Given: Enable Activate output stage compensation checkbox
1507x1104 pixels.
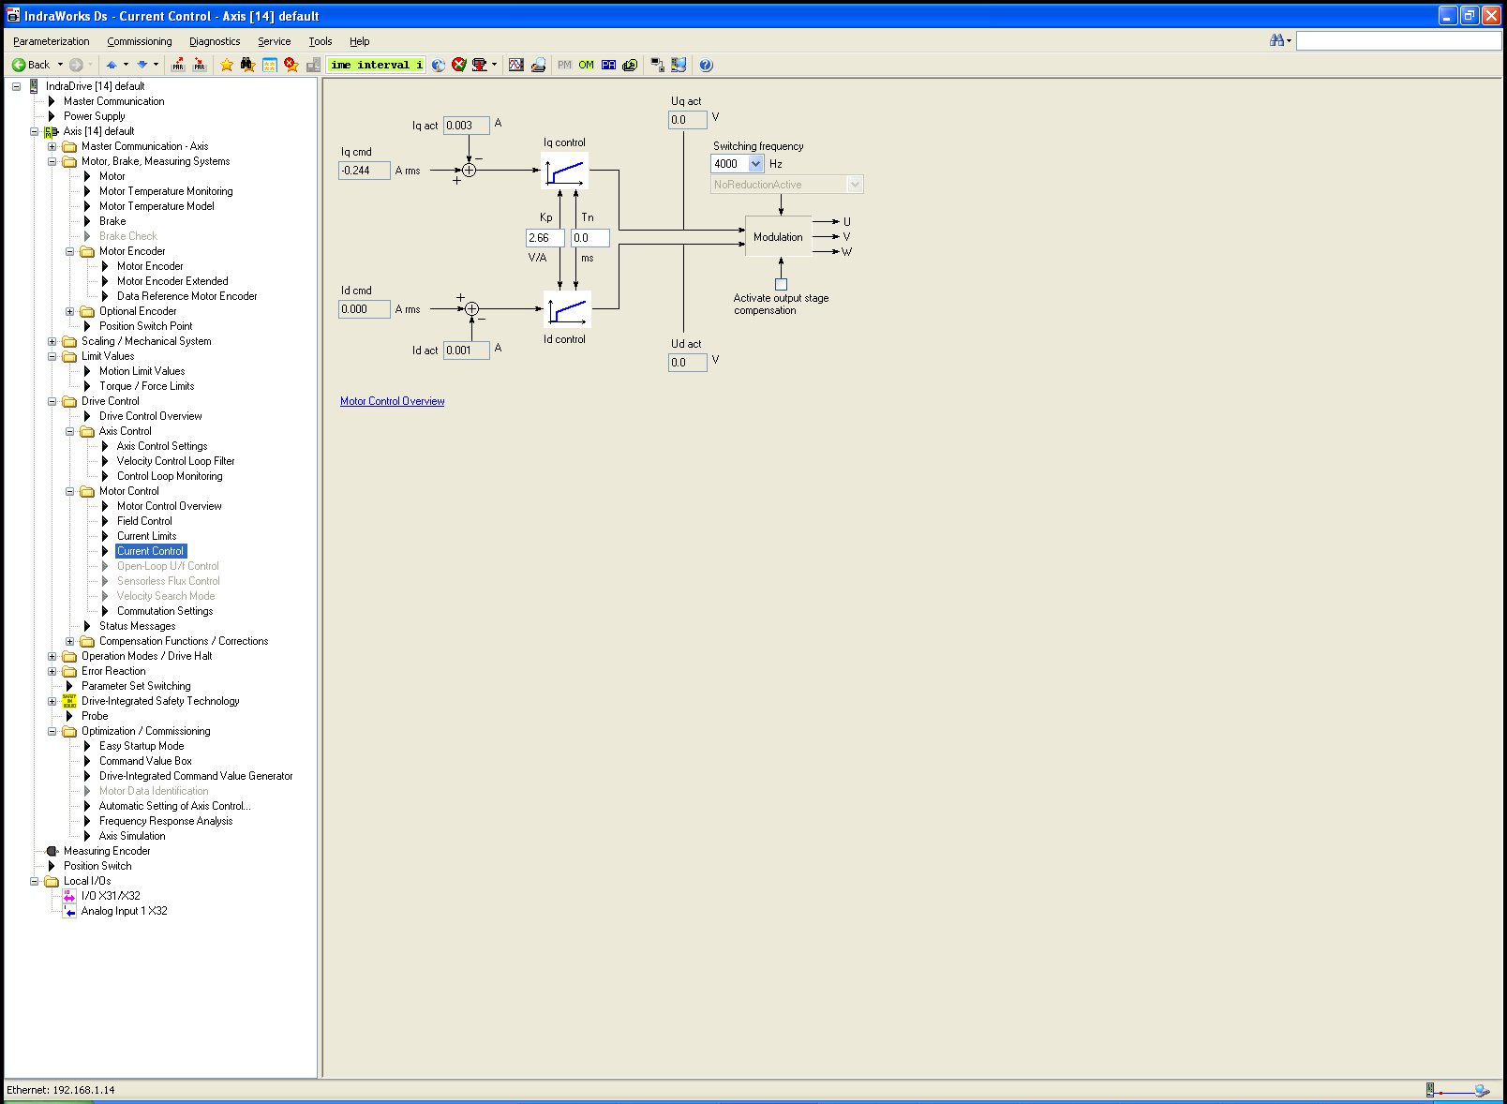Looking at the screenshot, I should [781, 284].
